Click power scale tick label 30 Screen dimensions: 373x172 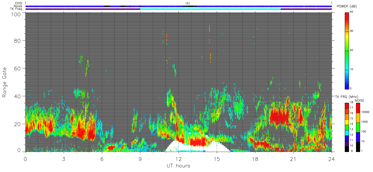[352, 31]
